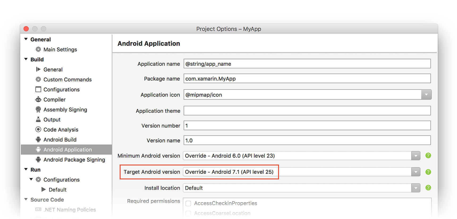Collapse the Run Configurations node
This screenshot has height=219, width=457.
pos(31,179)
